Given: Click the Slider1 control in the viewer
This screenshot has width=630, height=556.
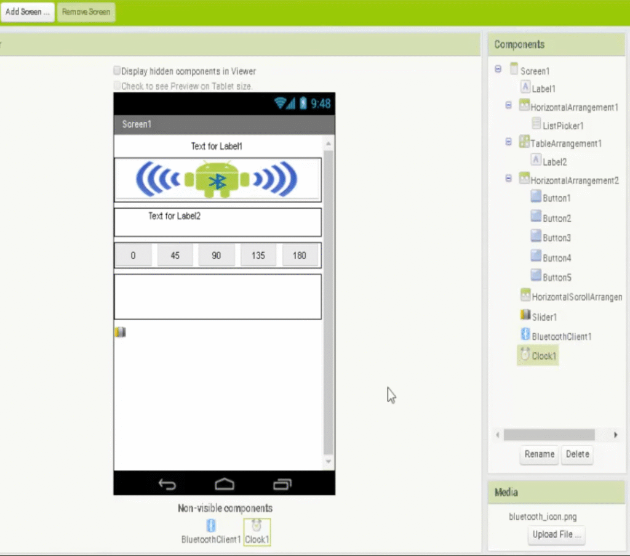Looking at the screenshot, I should click(121, 332).
